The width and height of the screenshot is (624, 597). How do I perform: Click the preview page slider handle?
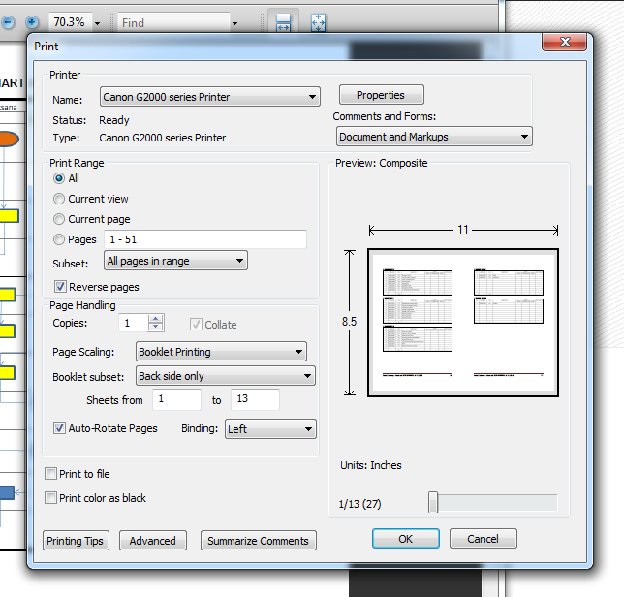click(433, 502)
